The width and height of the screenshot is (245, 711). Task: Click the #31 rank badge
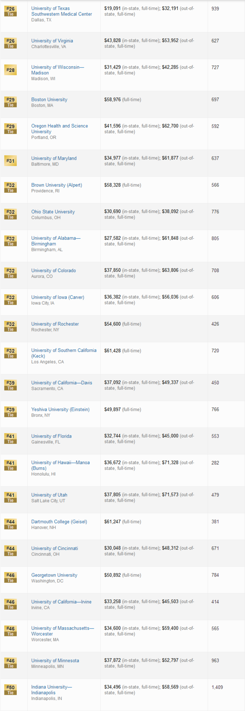pos(11,161)
